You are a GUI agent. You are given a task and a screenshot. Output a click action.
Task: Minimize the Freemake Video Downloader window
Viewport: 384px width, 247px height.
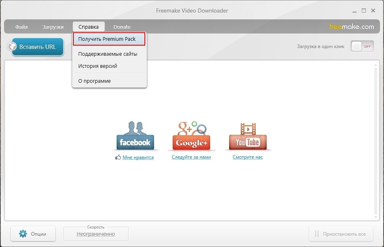tap(355, 11)
